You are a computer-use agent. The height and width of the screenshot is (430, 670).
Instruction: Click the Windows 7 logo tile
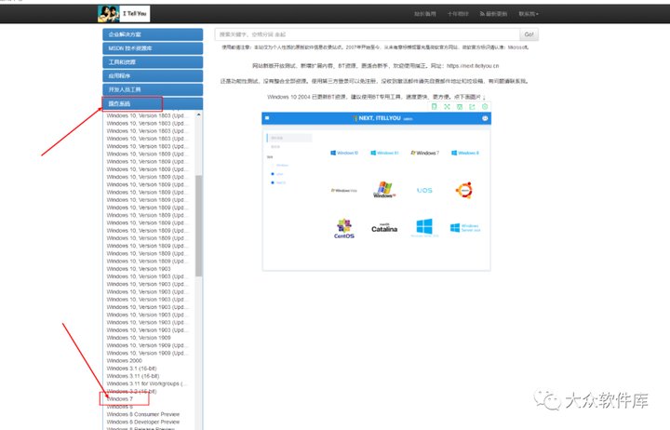click(x=424, y=153)
